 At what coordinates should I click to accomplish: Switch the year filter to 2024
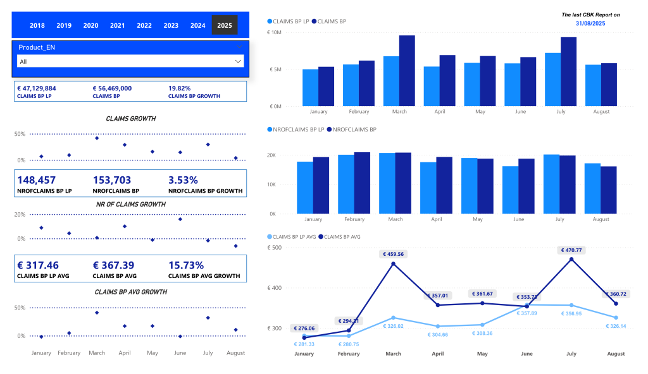coord(197,25)
